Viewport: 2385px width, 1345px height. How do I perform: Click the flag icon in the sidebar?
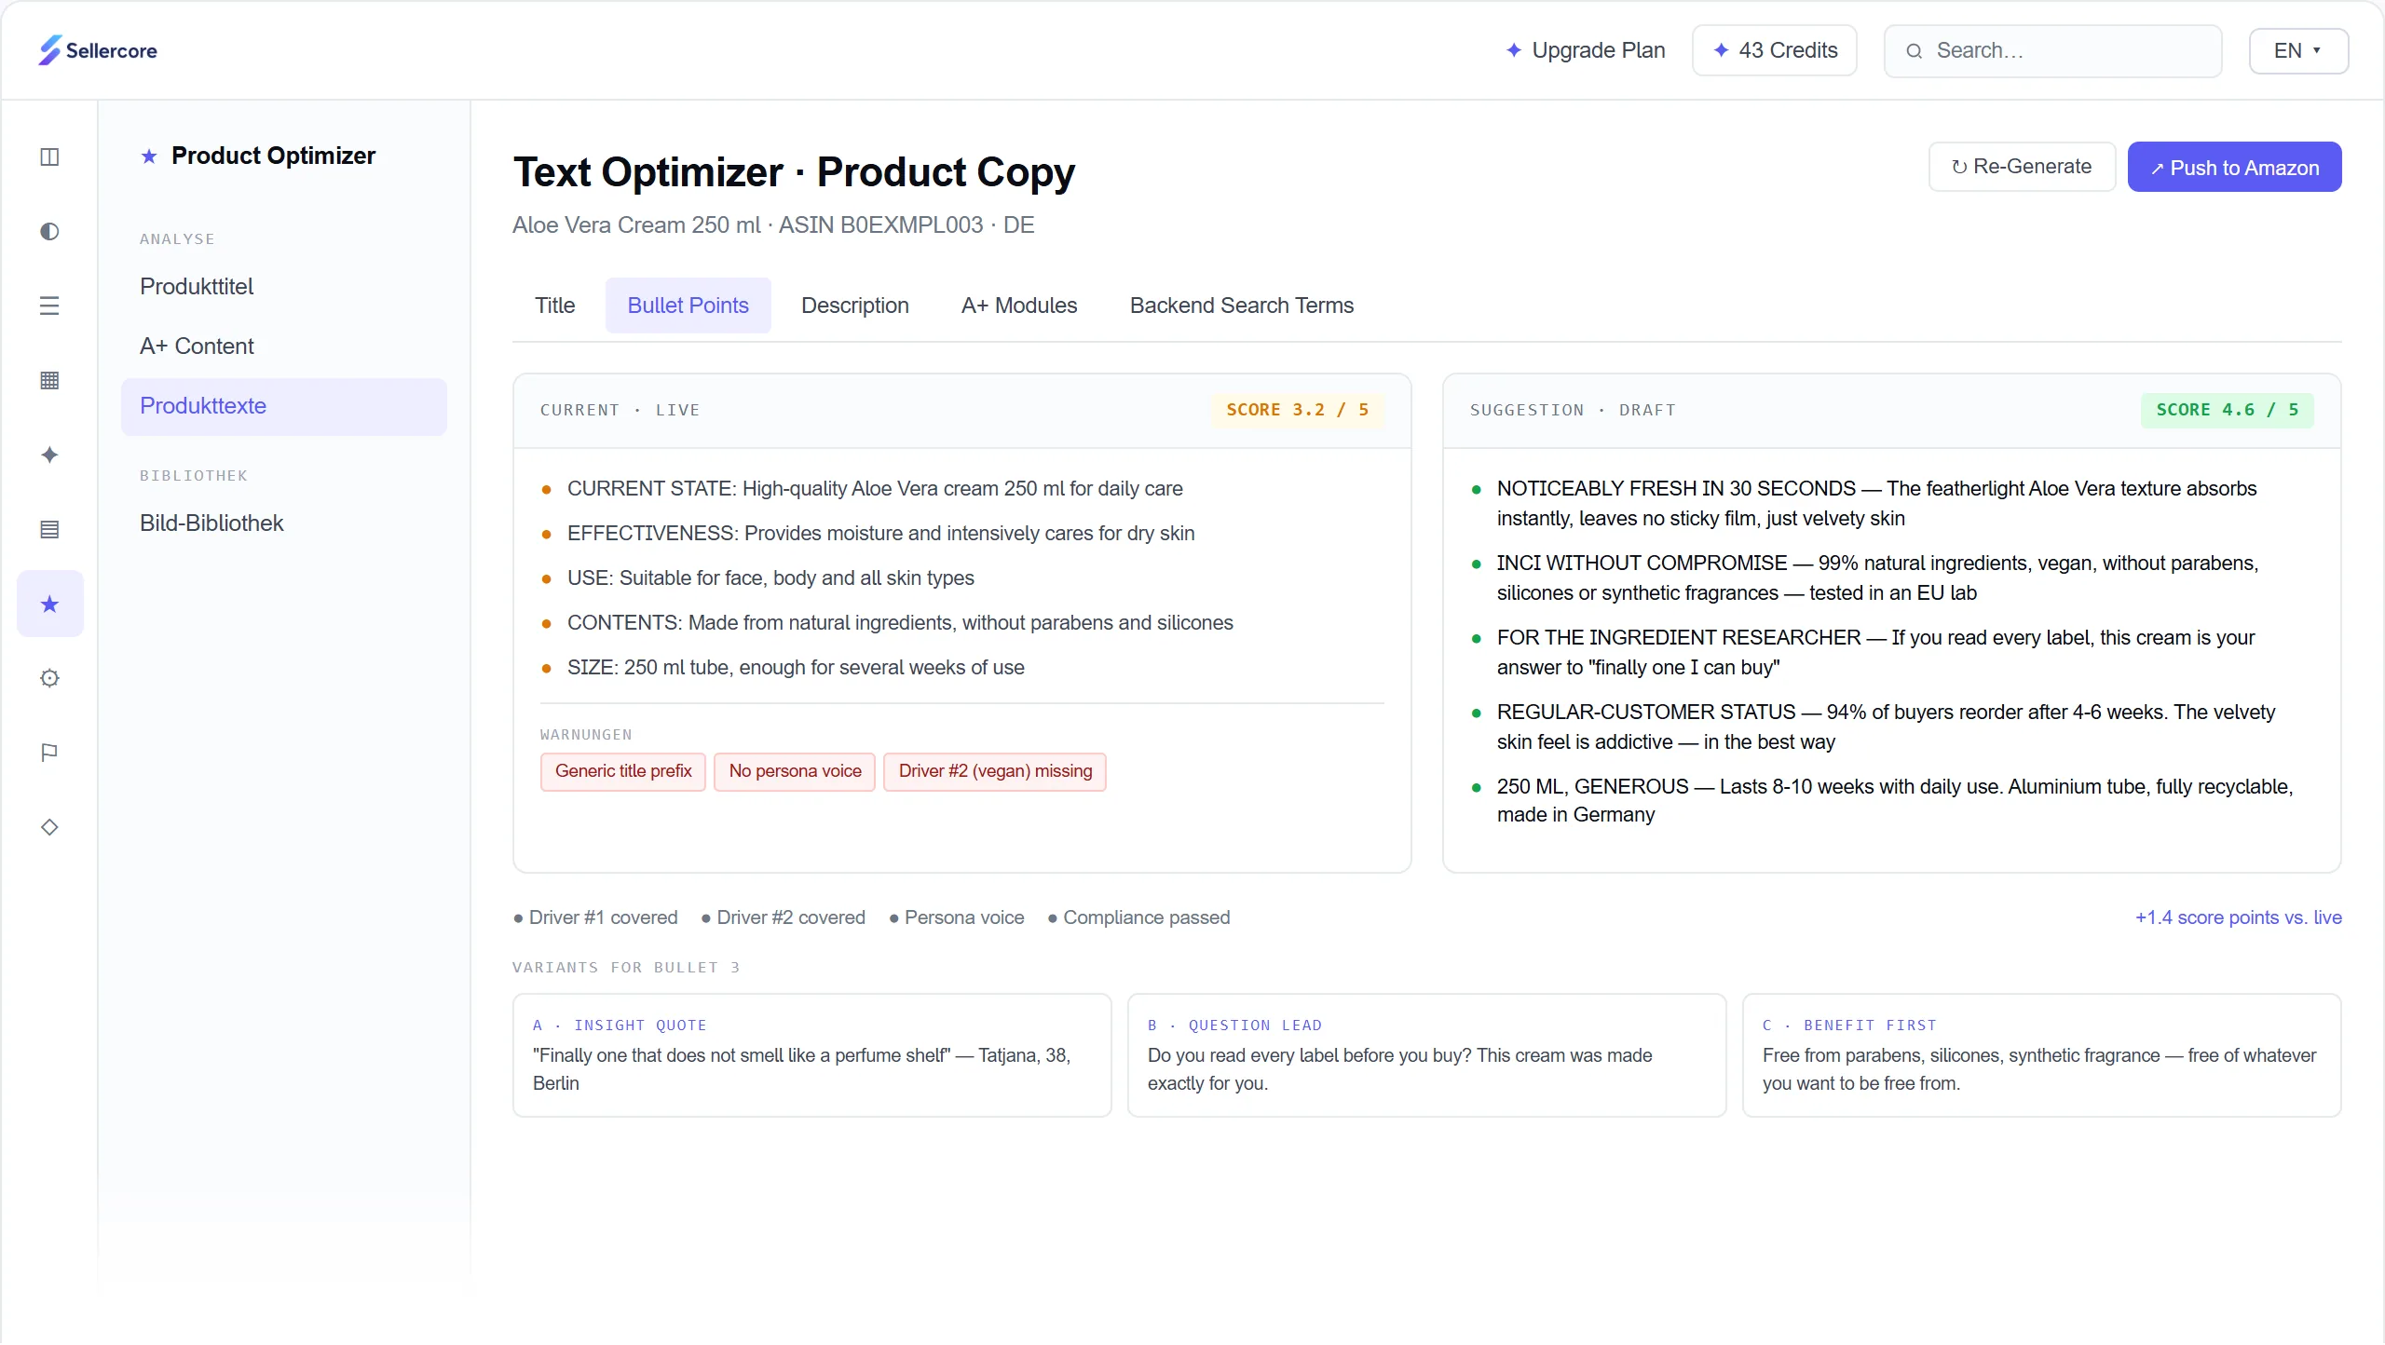tap(49, 753)
